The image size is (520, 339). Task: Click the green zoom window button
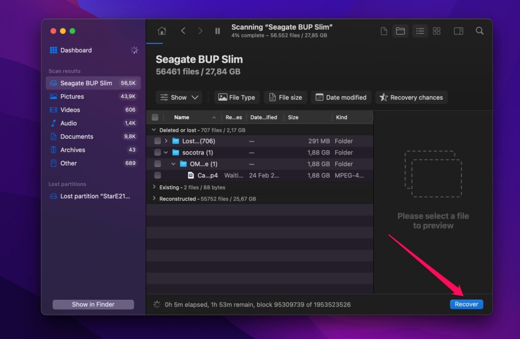tap(72, 31)
